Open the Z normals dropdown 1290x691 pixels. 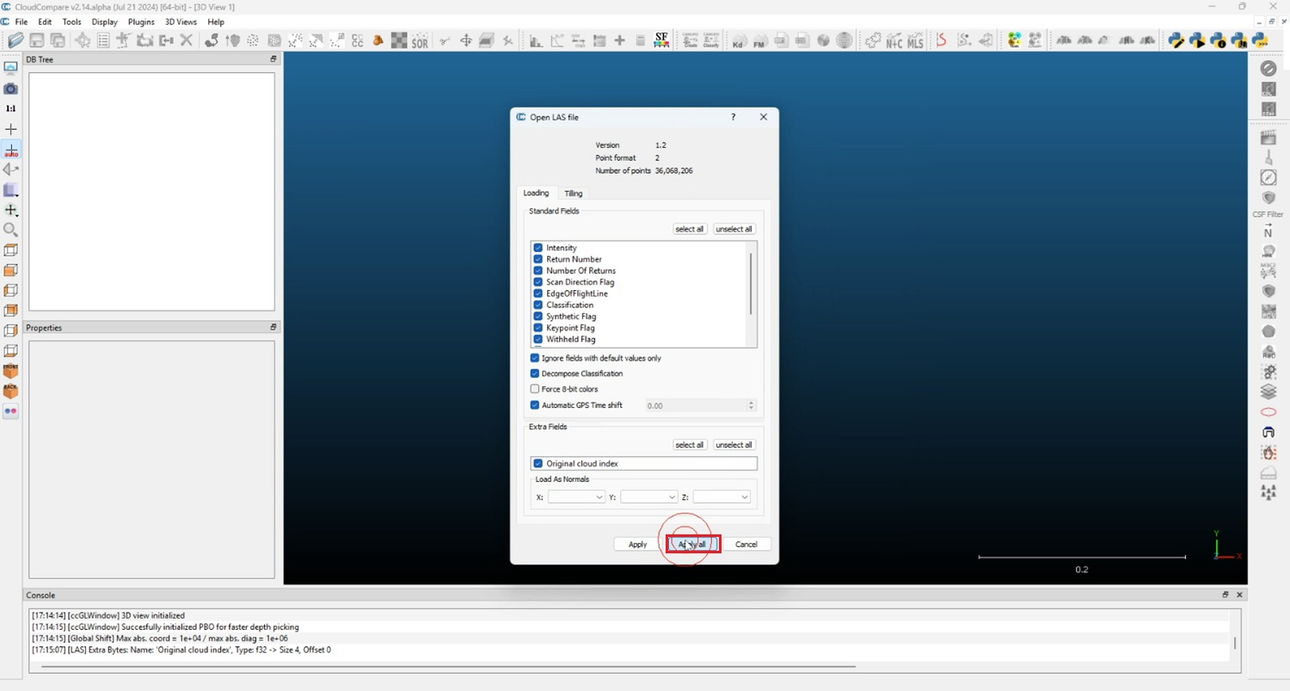(721, 497)
